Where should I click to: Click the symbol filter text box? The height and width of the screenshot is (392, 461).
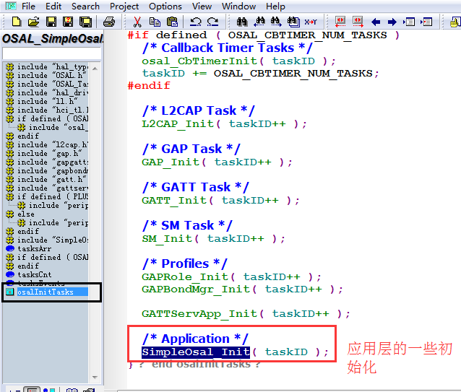(51, 54)
